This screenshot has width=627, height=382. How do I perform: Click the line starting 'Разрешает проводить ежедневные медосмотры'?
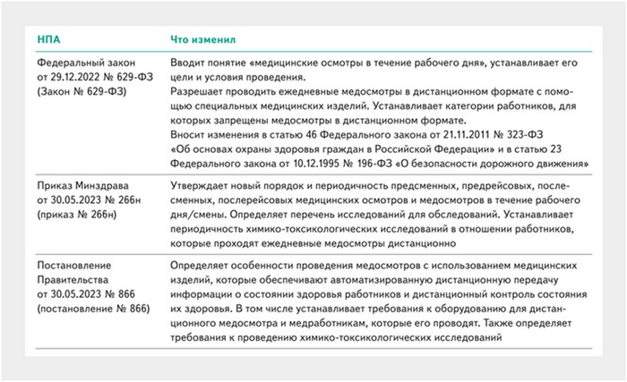click(372, 91)
